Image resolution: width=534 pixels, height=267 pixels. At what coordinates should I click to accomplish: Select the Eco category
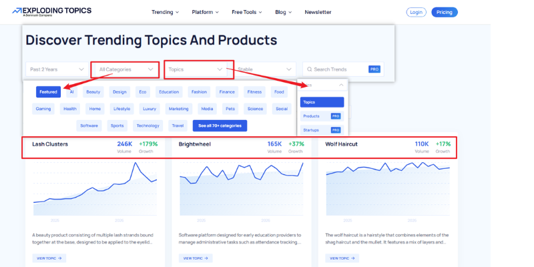[143, 92]
